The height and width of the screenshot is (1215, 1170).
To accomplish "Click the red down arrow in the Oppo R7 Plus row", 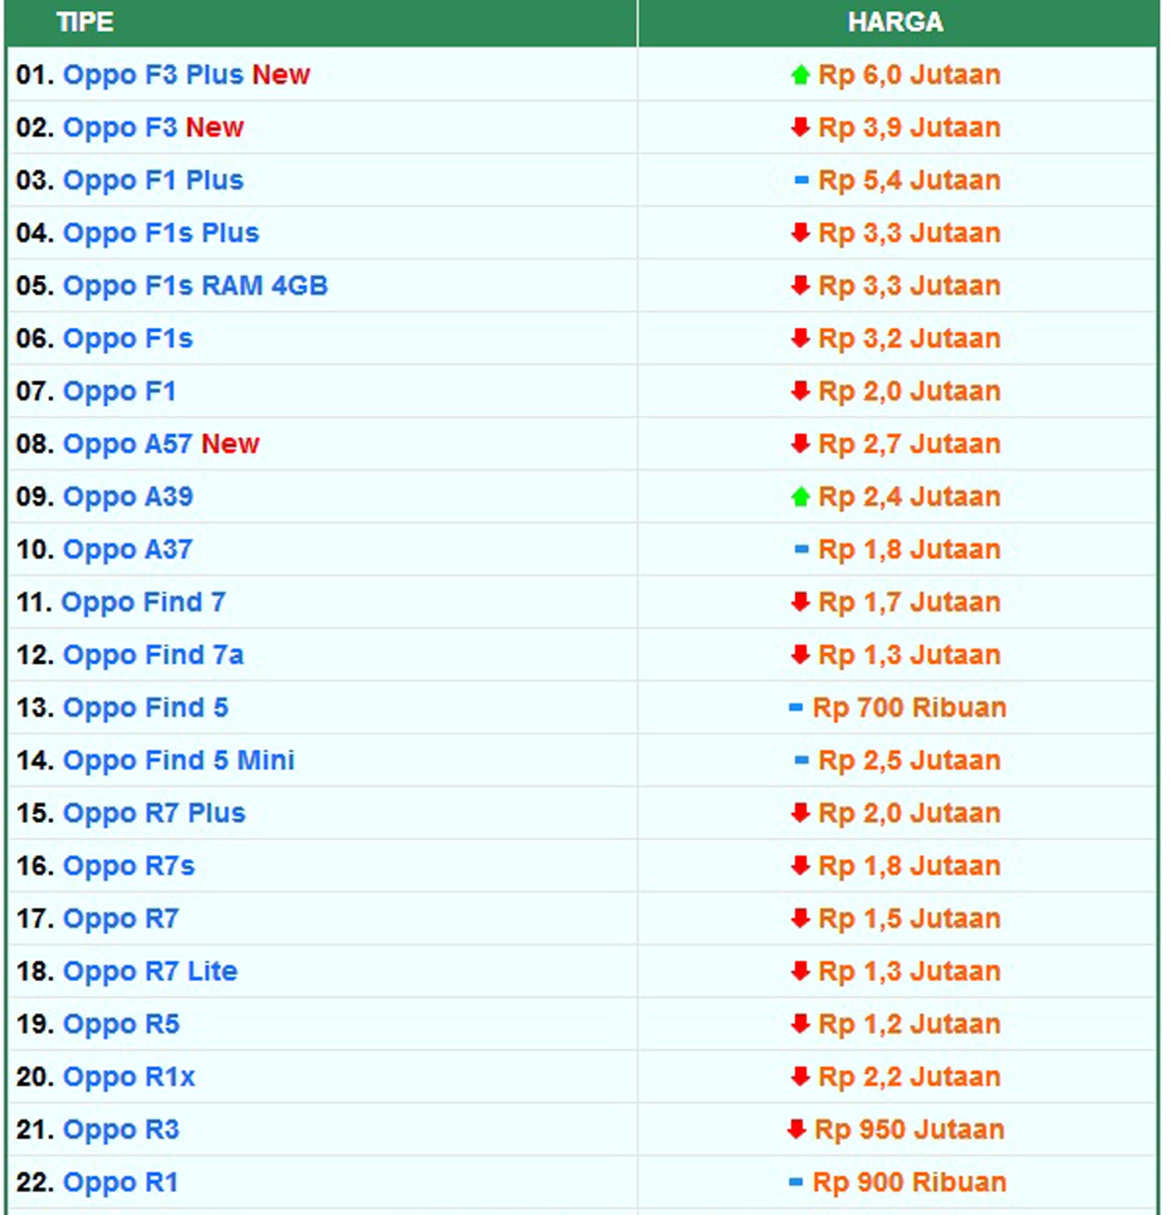I will (800, 813).
